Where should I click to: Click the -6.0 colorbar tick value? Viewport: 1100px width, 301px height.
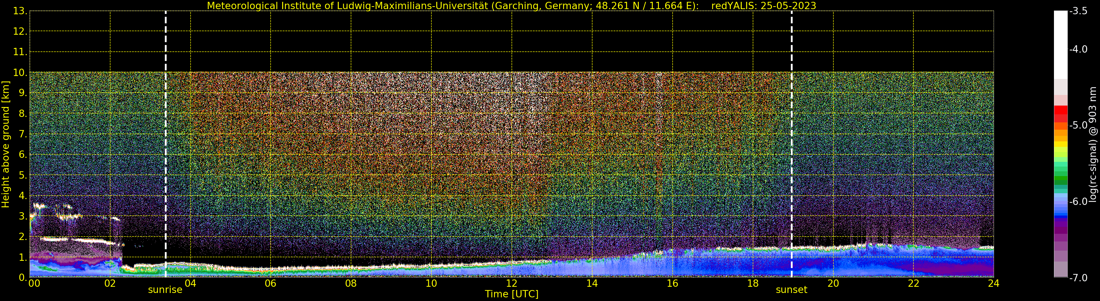(1078, 202)
